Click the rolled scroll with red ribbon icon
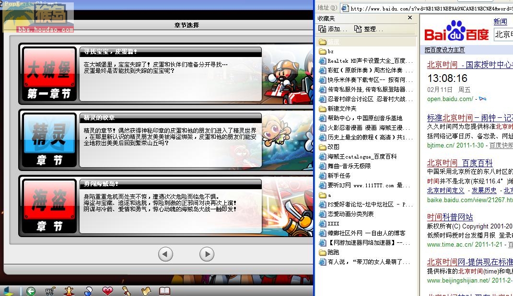 tap(127, 291)
